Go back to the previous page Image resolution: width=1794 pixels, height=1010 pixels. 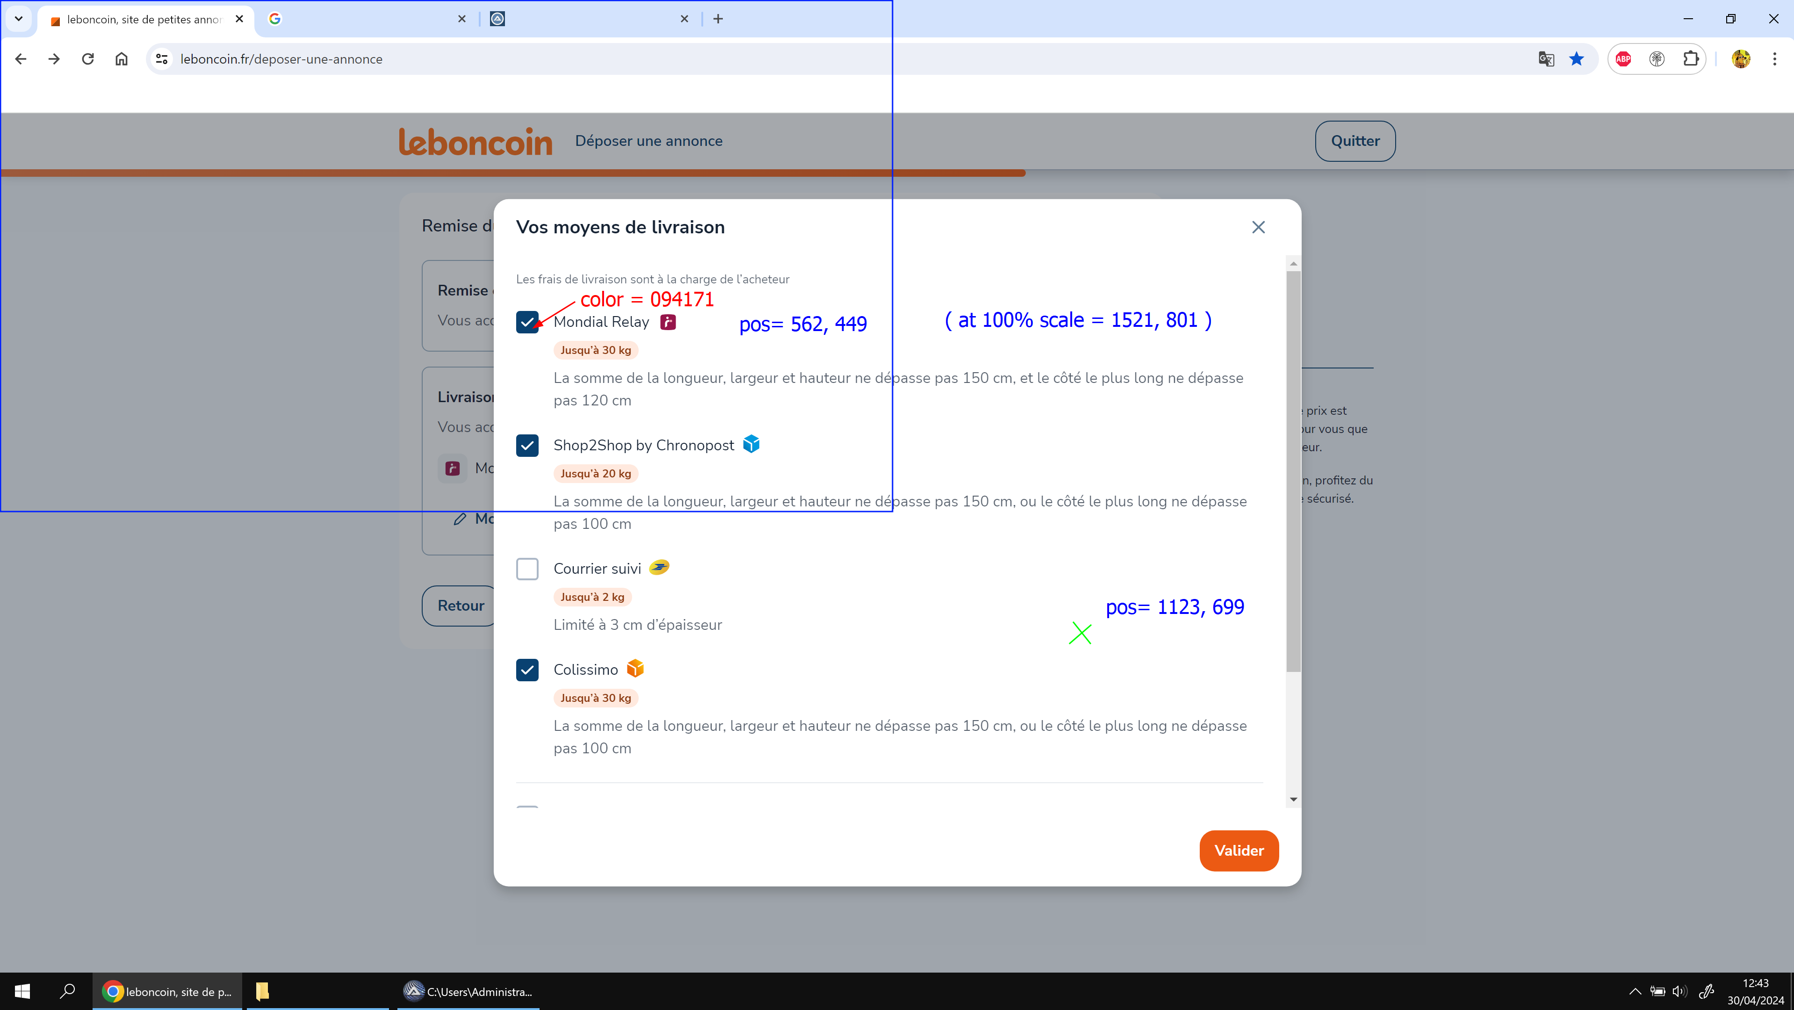21,59
